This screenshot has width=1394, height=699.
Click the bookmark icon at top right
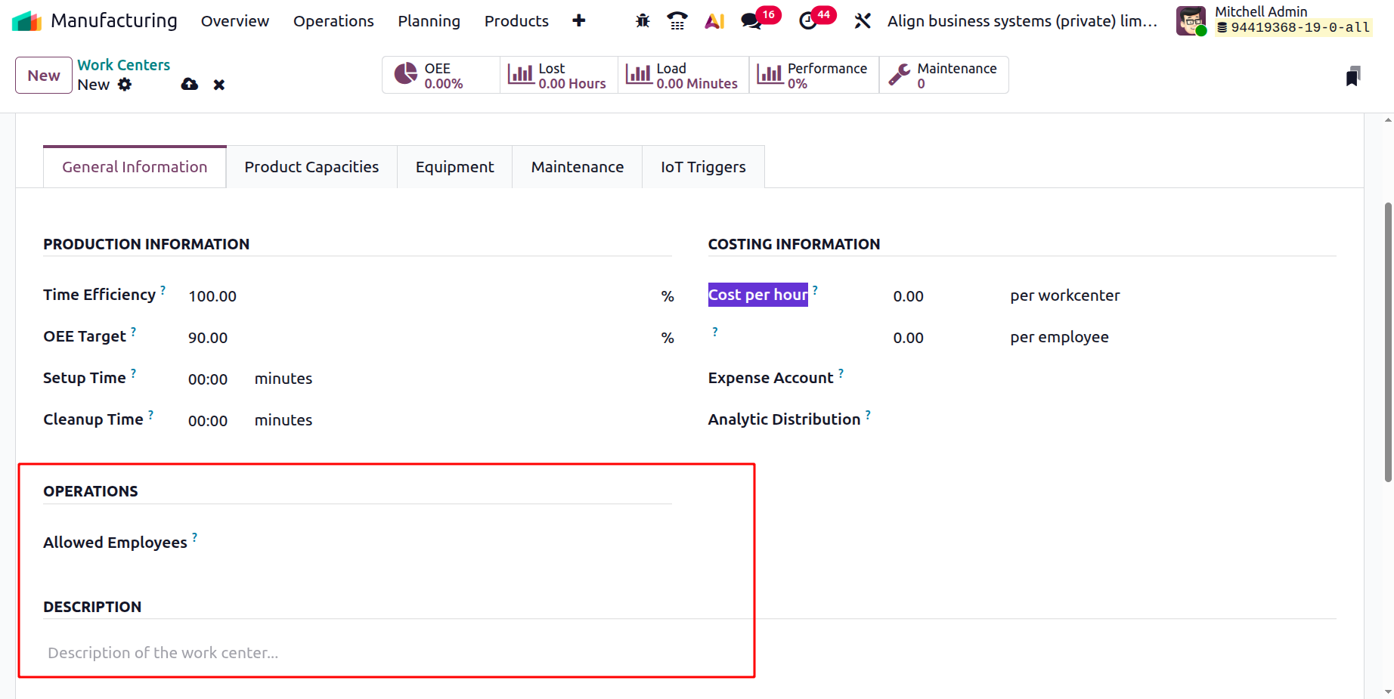pos(1353,76)
